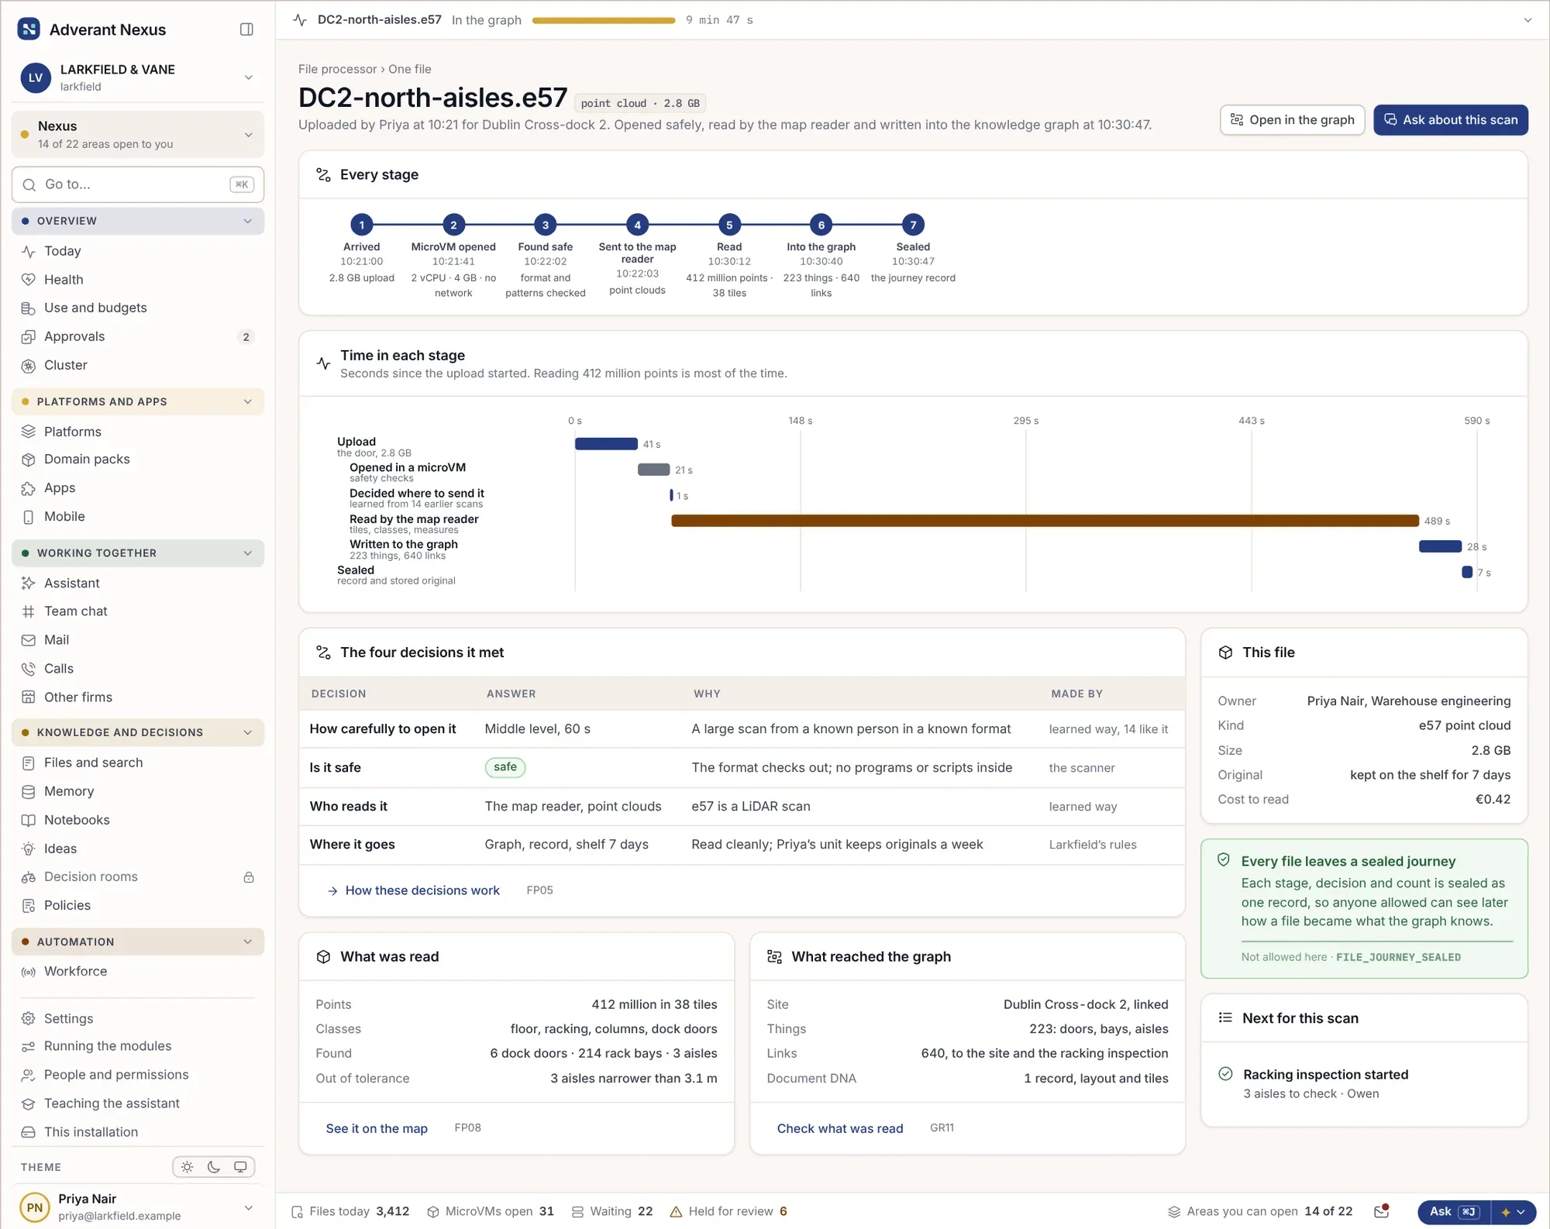Switch to dark theme moon toggle

(x=214, y=1167)
